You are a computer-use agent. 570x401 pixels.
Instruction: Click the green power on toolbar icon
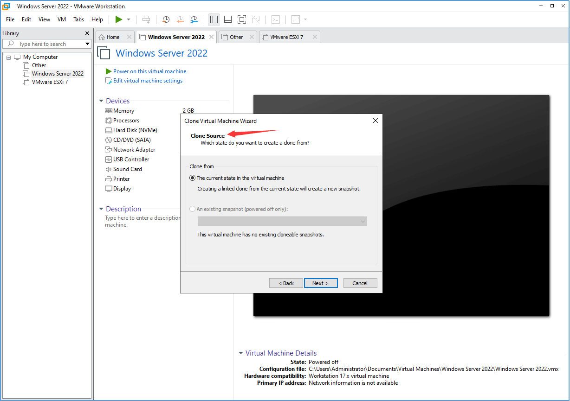119,19
